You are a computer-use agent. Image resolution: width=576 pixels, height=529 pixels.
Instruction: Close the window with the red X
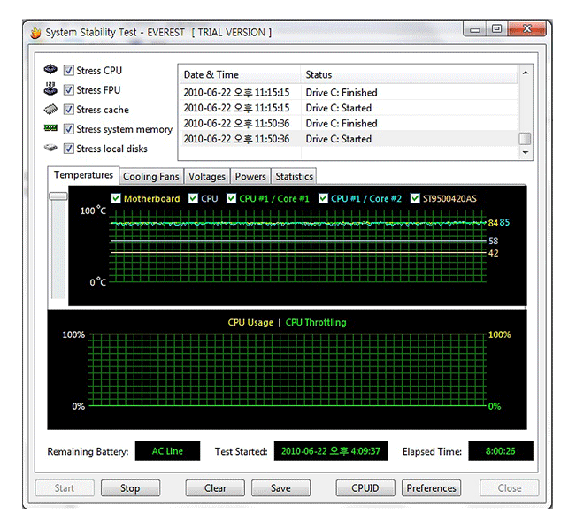point(527,28)
